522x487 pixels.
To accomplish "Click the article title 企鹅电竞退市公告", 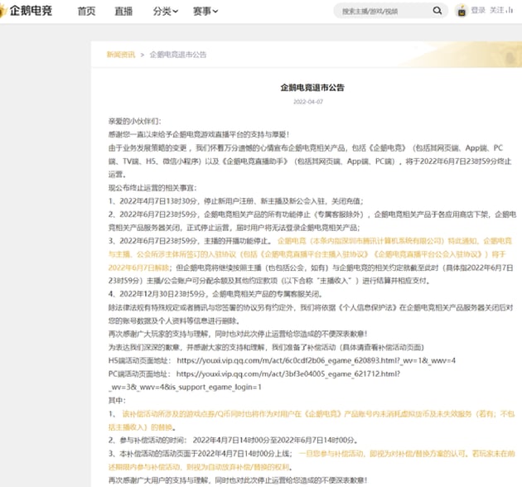I will (x=312, y=88).
